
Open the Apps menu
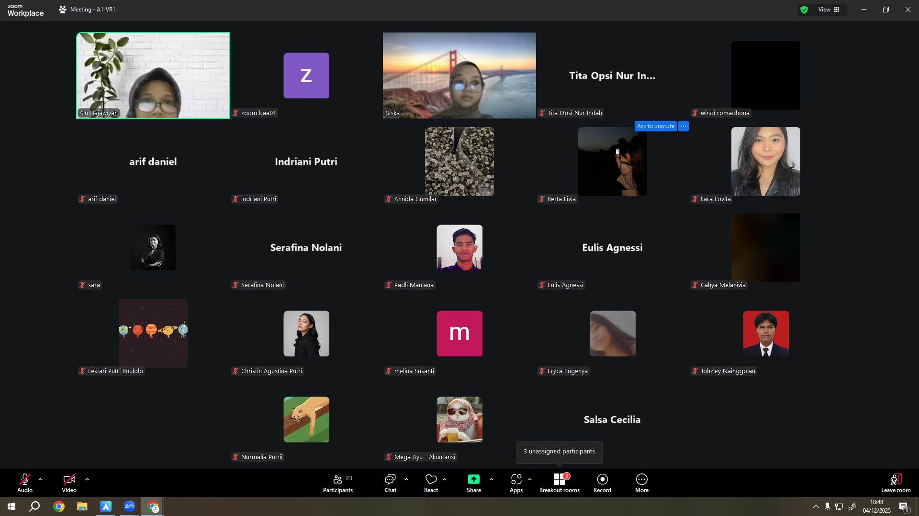tap(516, 483)
